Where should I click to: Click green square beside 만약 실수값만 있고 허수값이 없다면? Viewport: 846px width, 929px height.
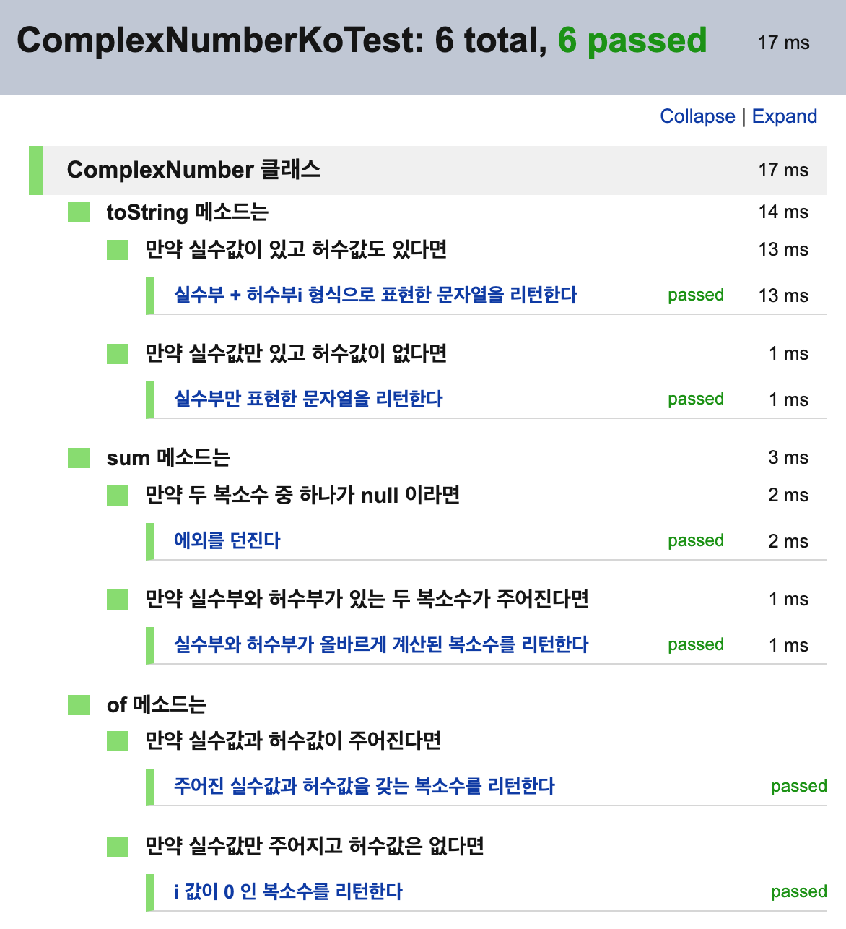click(118, 354)
